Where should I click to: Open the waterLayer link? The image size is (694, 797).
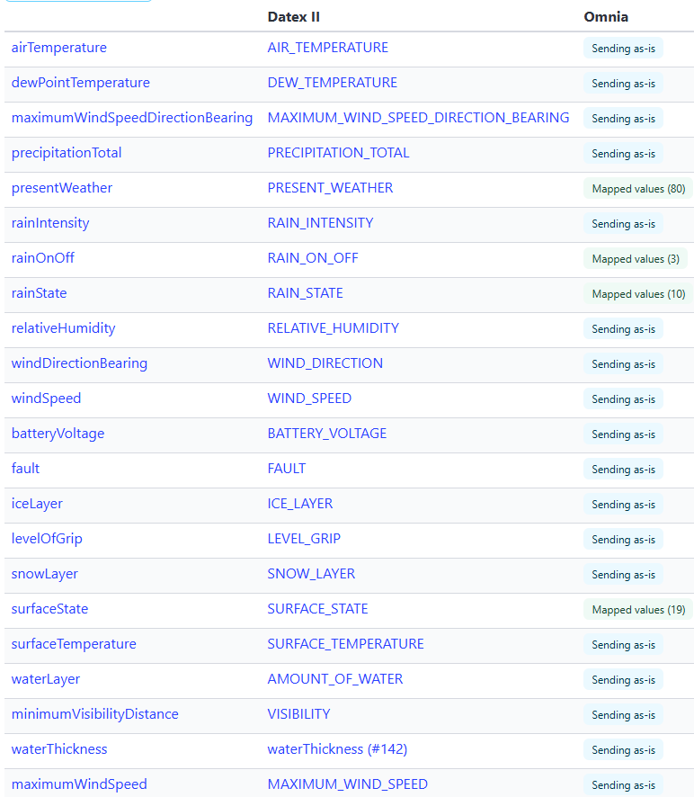pyautogui.click(x=46, y=679)
